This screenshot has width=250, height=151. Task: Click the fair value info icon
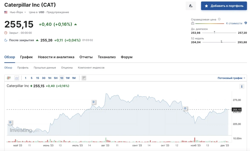(219, 19)
